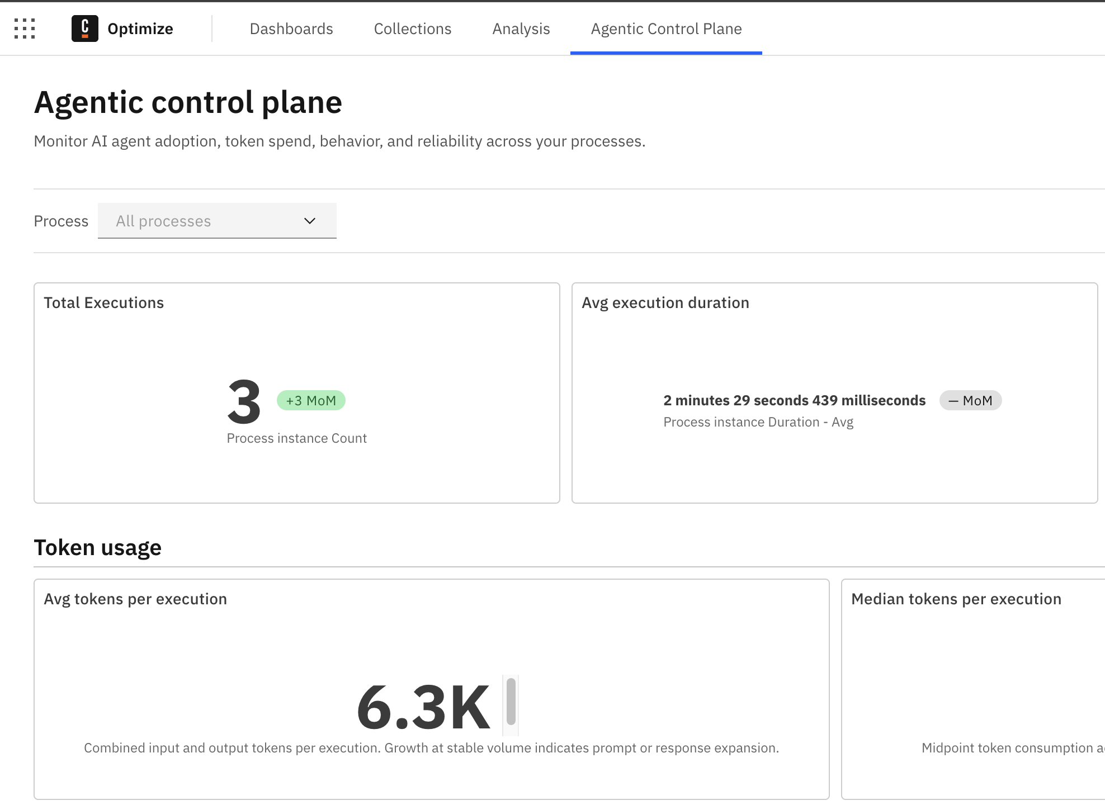Click the Process instance Count label
This screenshot has width=1105, height=805.
(296, 438)
